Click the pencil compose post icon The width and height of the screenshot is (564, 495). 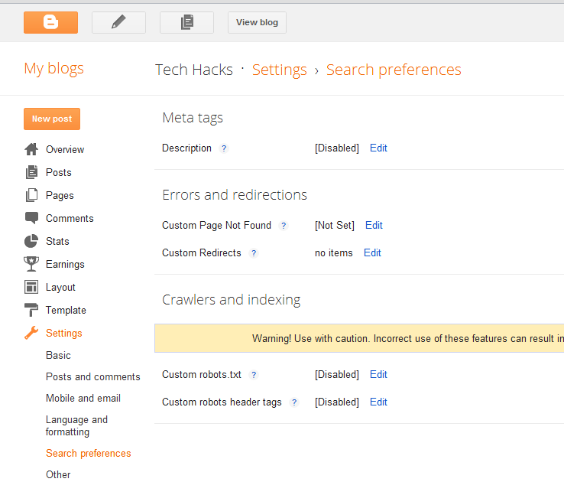pyautogui.click(x=118, y=22)
